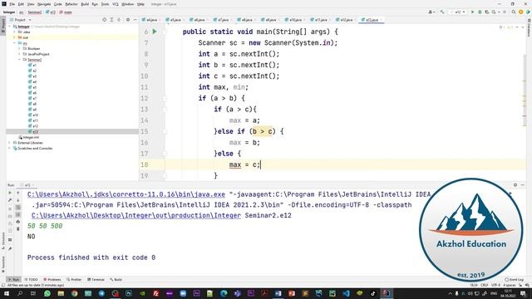The width and height of the screenshot is (532, 299).
Task: Collapse the src folder in the tree
Action: click(15, 43)
